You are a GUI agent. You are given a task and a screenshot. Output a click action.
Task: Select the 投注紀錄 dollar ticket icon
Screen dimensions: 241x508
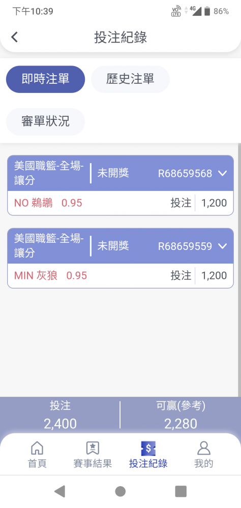tap(148, 449)
